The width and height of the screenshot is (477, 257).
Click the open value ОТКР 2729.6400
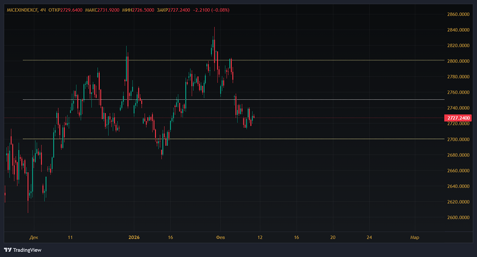65,10
